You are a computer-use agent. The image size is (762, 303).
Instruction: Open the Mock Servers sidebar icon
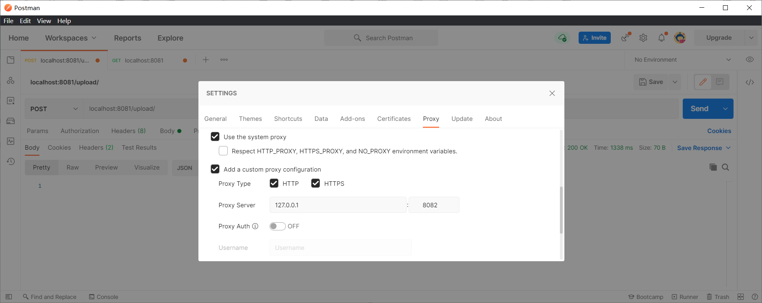[11, 121]
